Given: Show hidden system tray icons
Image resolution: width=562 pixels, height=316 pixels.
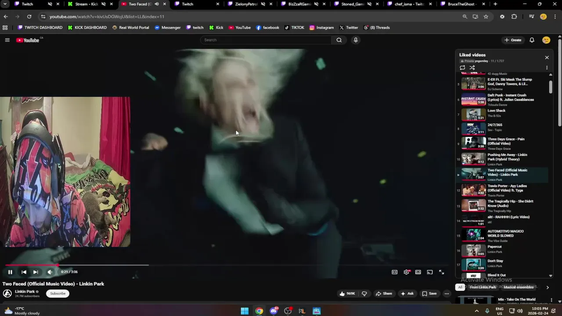Looking at the screenshot, I should pos(477,311).
